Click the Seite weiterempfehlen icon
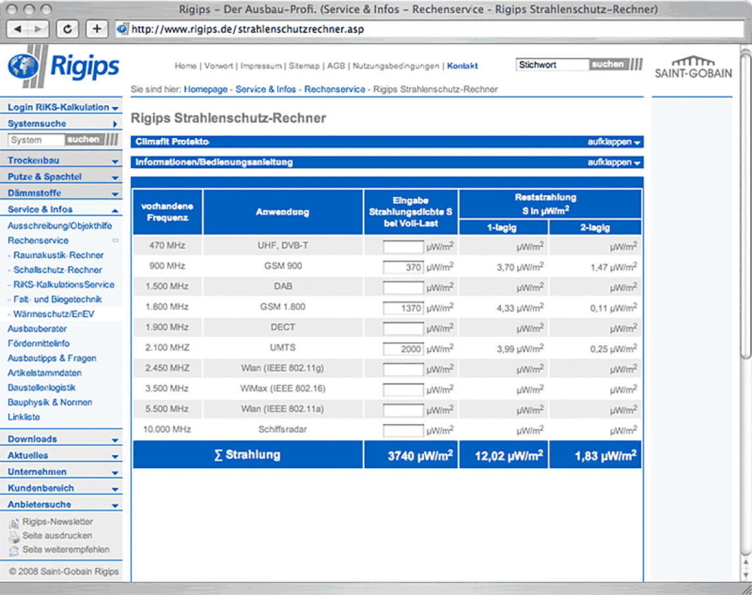Viewport: 752px width, 595px height. pyautogui.click(x=14, y=550)
